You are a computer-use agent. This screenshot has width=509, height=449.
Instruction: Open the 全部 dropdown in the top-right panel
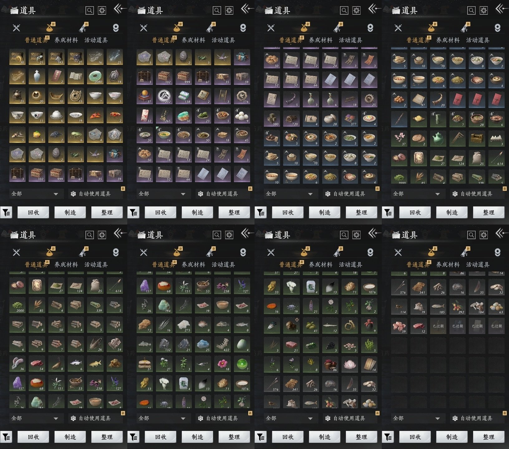click(x=416, y=194)
